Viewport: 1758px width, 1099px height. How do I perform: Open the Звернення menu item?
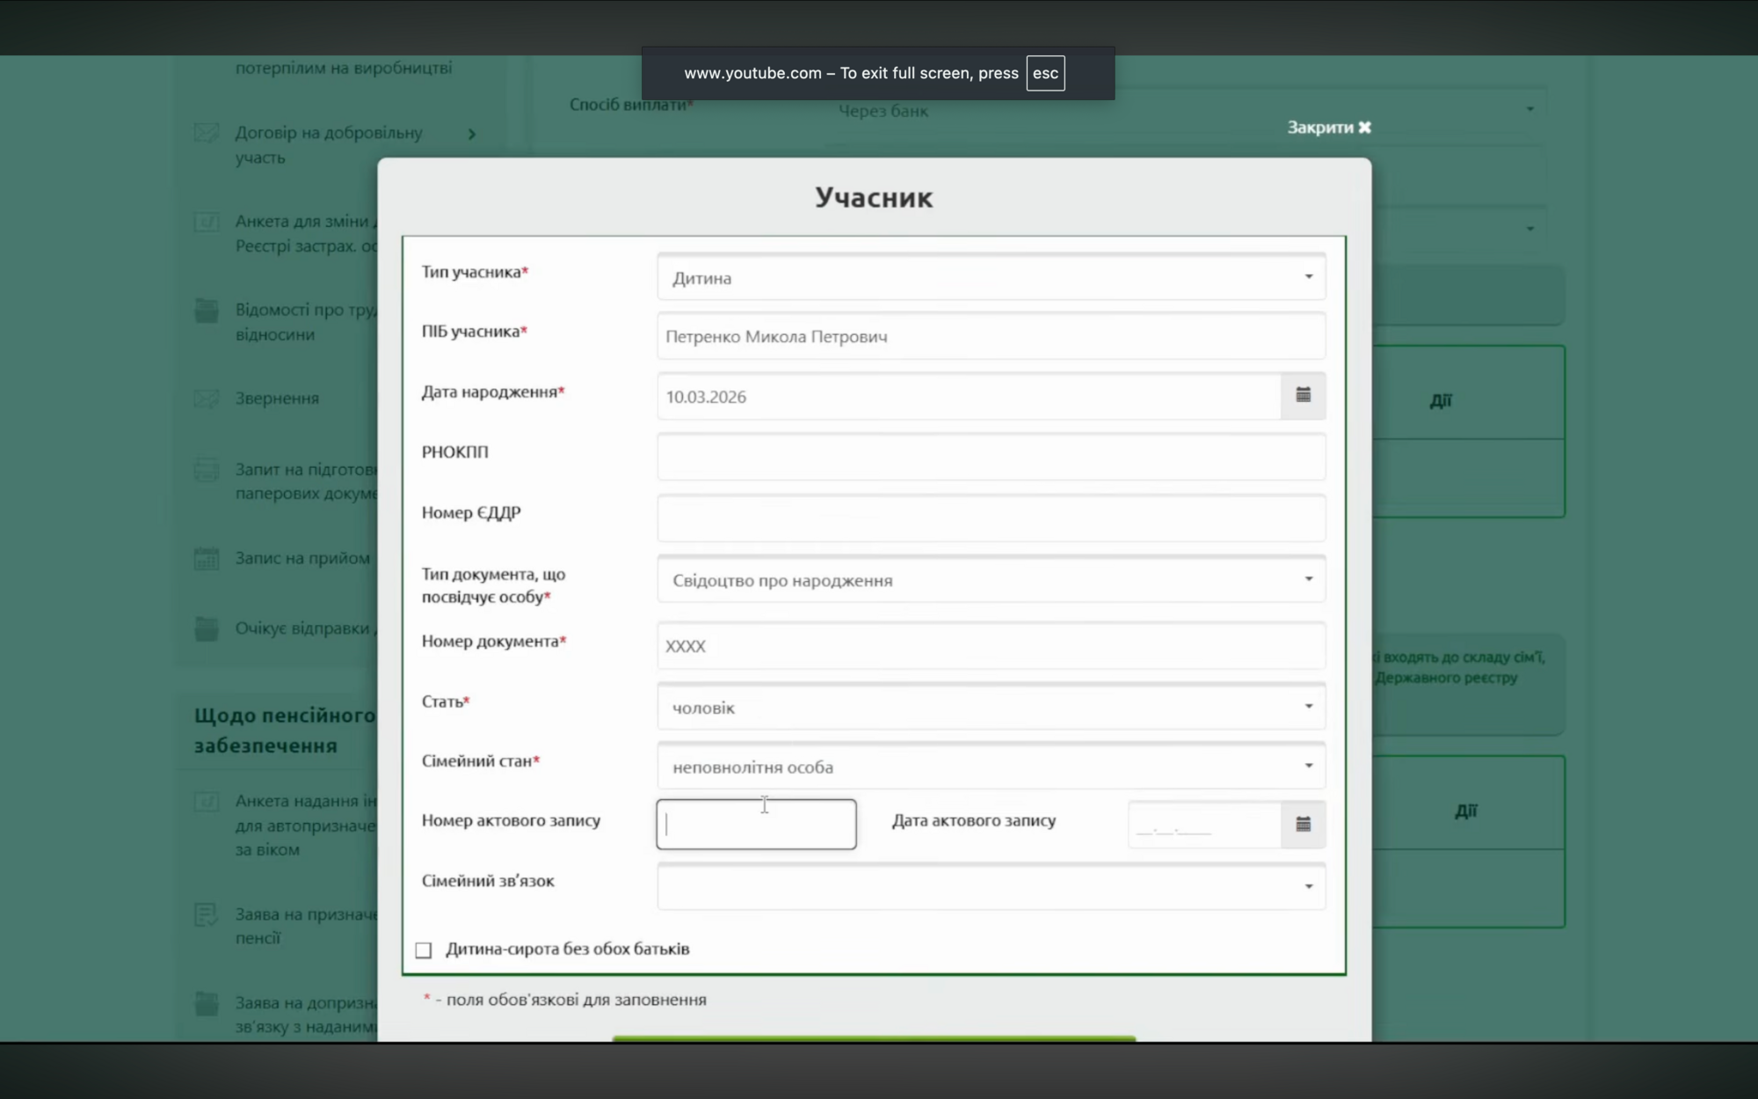(x=277, y=399)
